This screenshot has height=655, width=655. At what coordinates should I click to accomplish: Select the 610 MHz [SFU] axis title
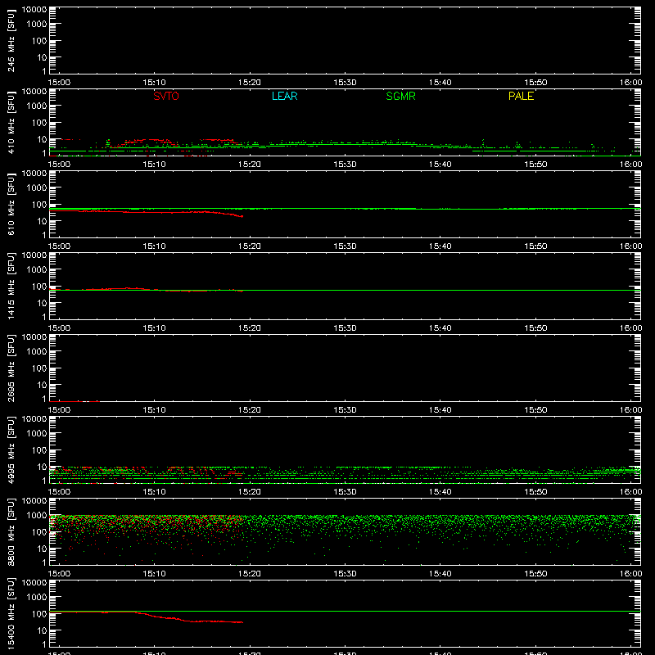point(11,204)
